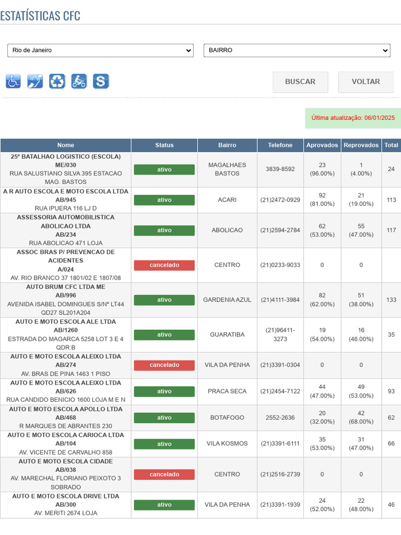Click the Nome column header
Screen dimensions: 401x535
pos(66,145)
